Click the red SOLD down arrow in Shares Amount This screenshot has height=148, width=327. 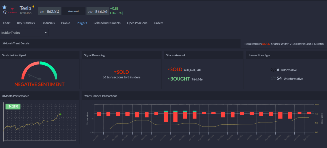[169, 69]
